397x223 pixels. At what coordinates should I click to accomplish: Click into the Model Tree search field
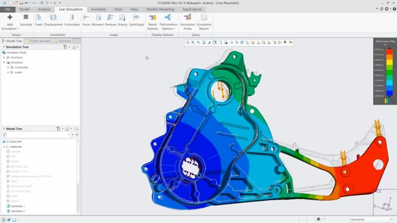coord(38,135)
